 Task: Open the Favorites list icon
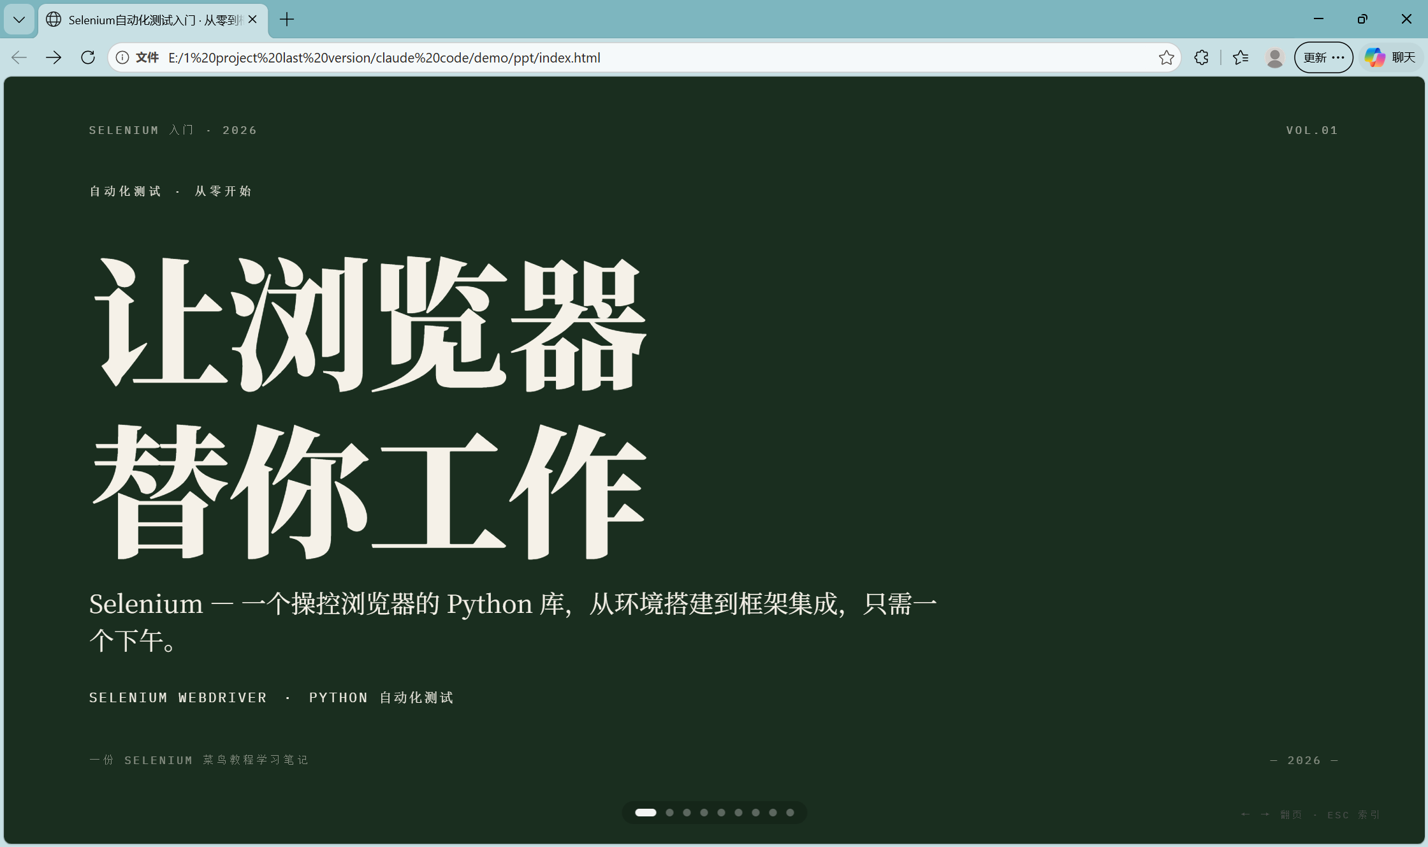point(1241,57)
